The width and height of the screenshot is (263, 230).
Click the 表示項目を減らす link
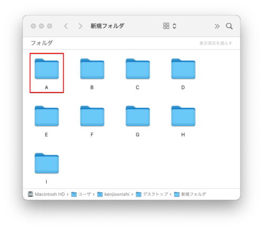(x=216, y=43)
